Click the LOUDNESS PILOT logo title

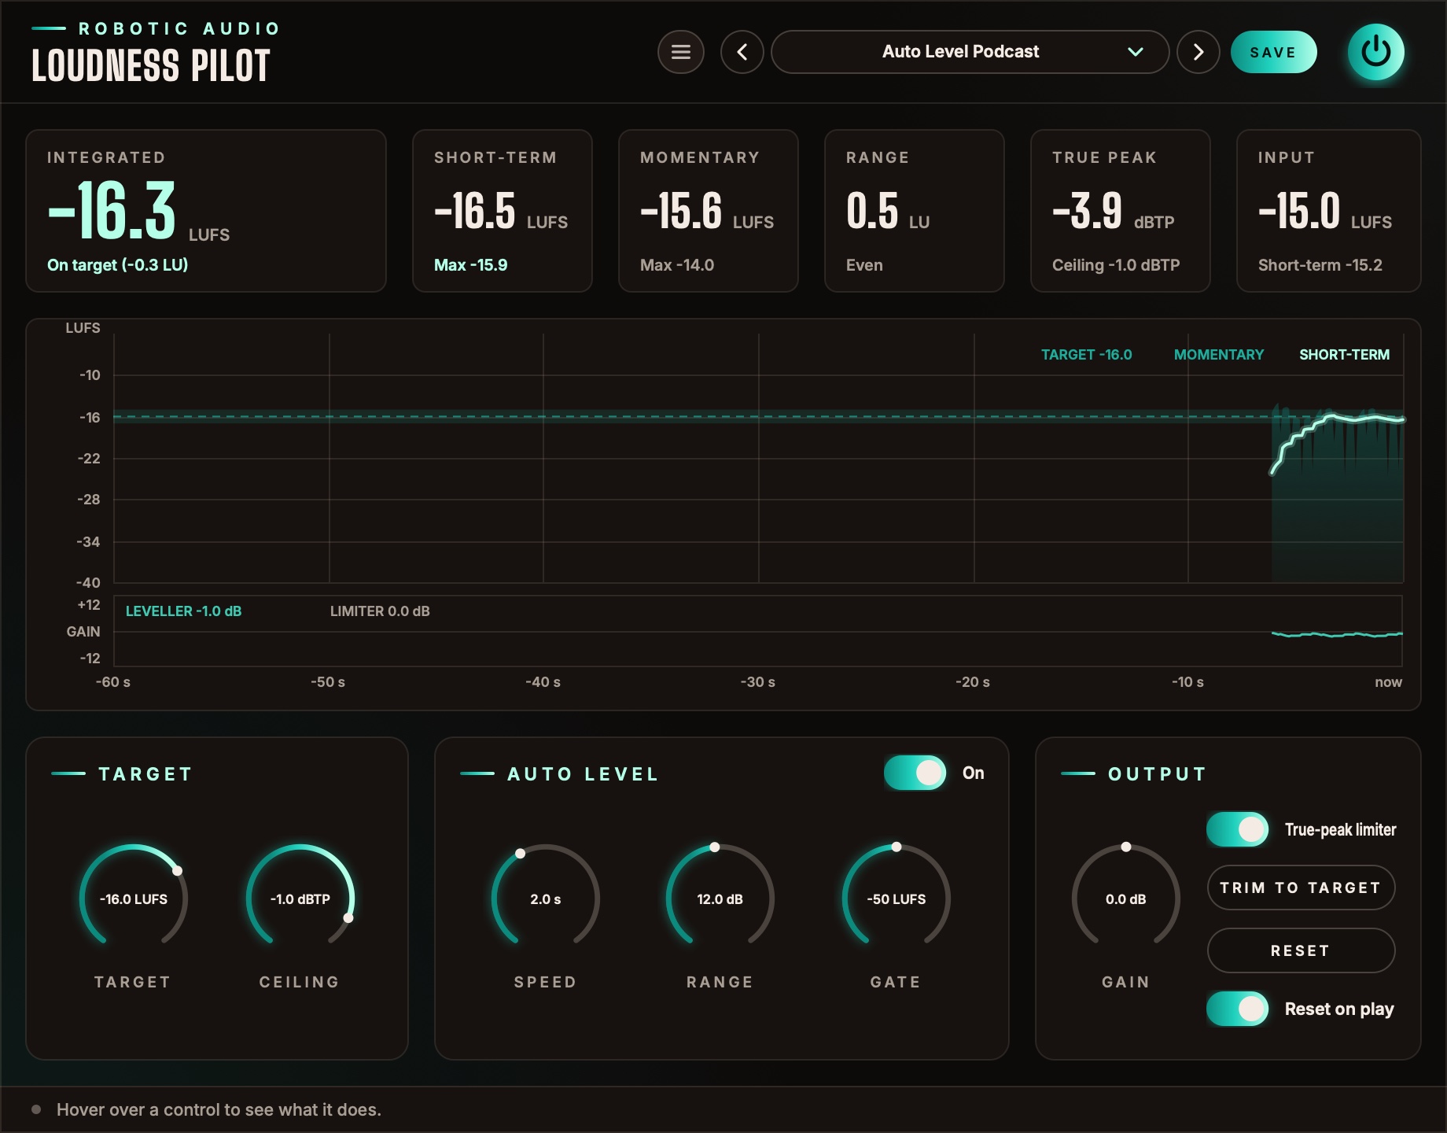151,65
